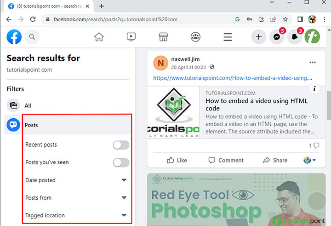Screen dimensions: 331x226
Task: Open the Facebook search magnifier
Action: click(32, 37)
